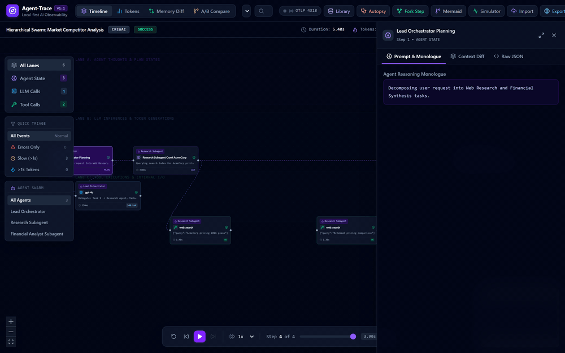
Task: Select the Lead Orchestrator Planning node
Action: (x=93, y=160)
